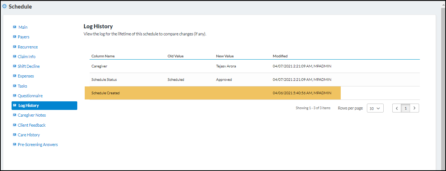This screenshot has height=171, width=446.
Task: Select page 1 in pagination
Action: (x=405, y=108)
